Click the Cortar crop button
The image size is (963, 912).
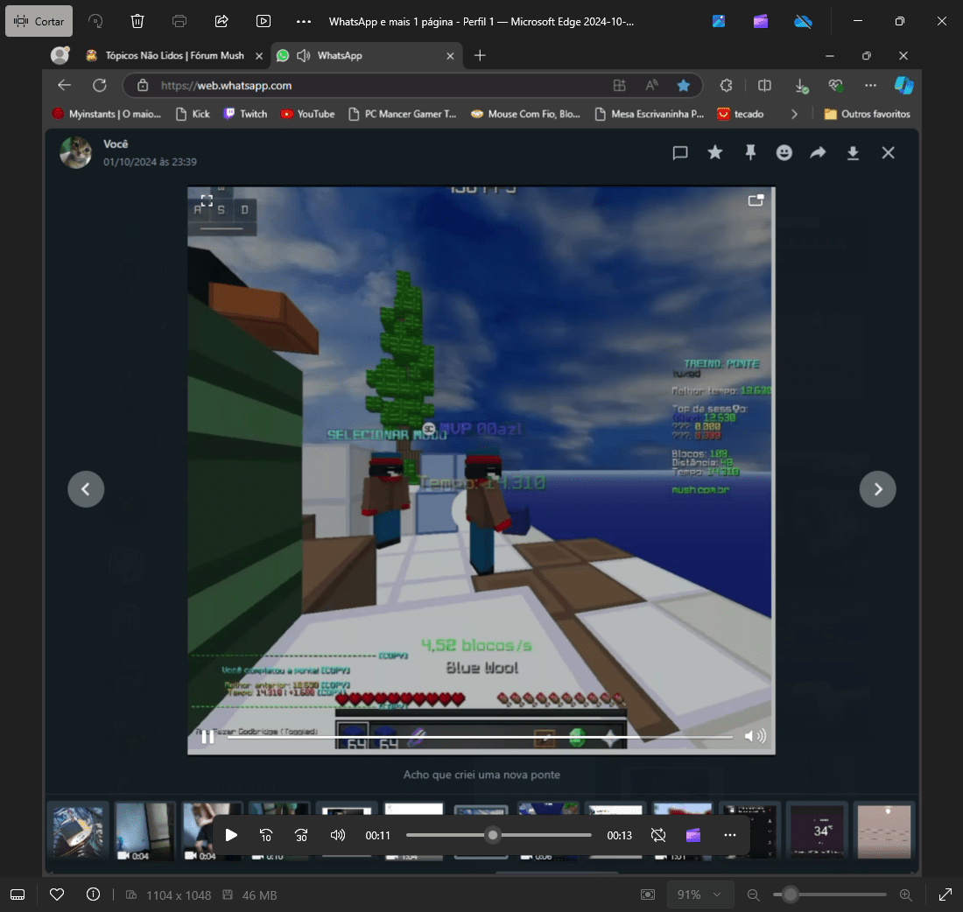point(39,22)
